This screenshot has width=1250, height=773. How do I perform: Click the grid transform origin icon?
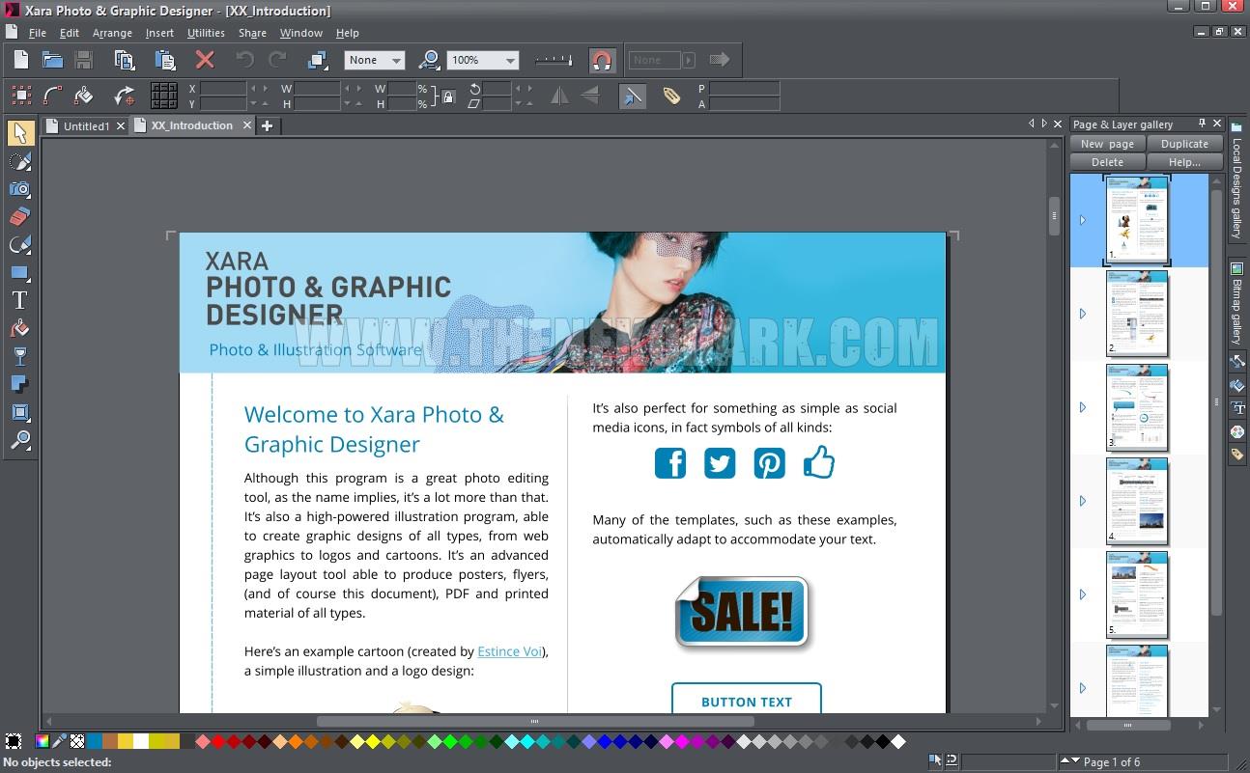(164, 95)
